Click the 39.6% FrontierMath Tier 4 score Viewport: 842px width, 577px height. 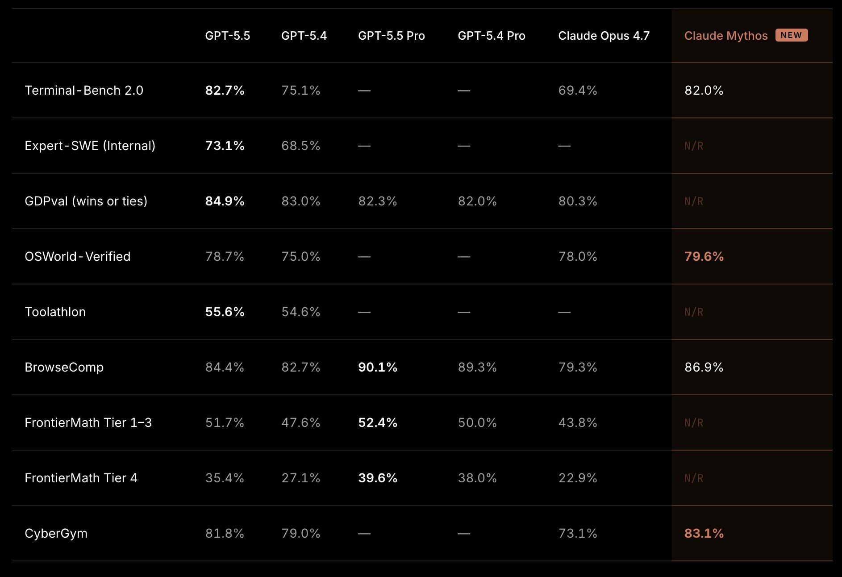tap(377, 478)
